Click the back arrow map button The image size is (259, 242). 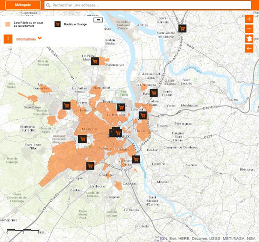249,48
